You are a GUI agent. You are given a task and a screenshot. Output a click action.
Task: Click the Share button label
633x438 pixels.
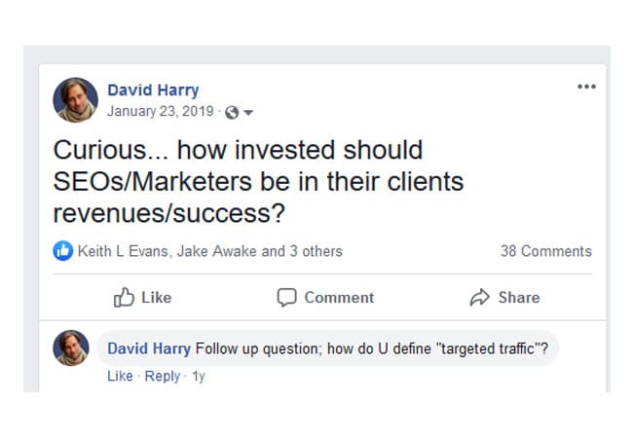pyautogui.click(x=519, y=298)
